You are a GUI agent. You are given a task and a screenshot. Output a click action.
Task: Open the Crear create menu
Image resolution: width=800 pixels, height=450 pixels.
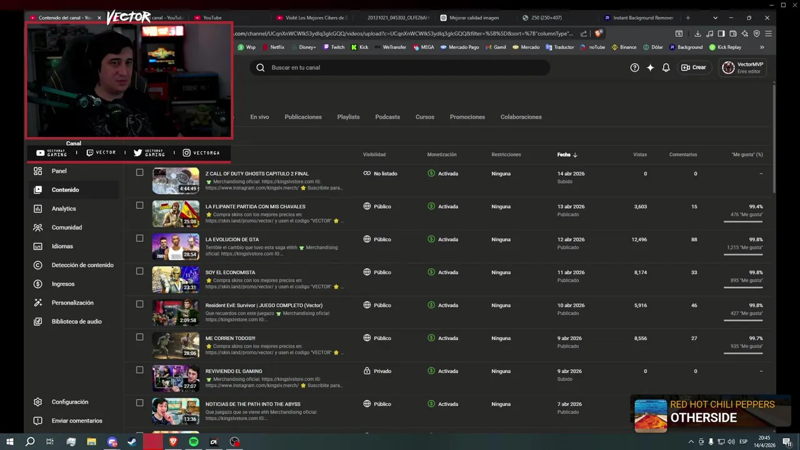click(x=694, y=67)
